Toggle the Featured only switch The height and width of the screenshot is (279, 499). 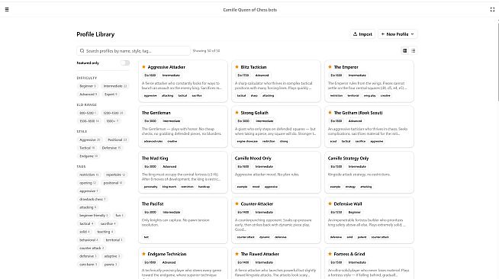[125, 63]
